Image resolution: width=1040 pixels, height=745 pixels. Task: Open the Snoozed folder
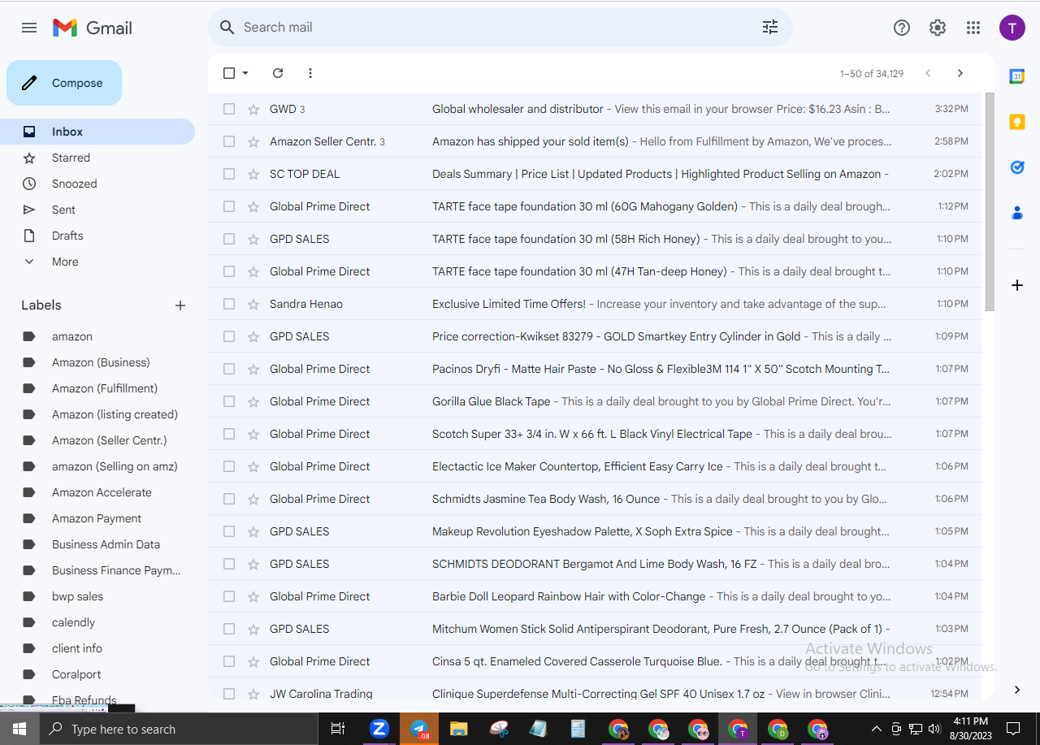click(97, 184)
